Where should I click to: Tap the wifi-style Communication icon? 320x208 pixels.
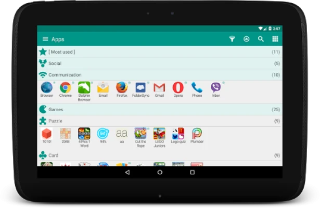tap(43, 75)
